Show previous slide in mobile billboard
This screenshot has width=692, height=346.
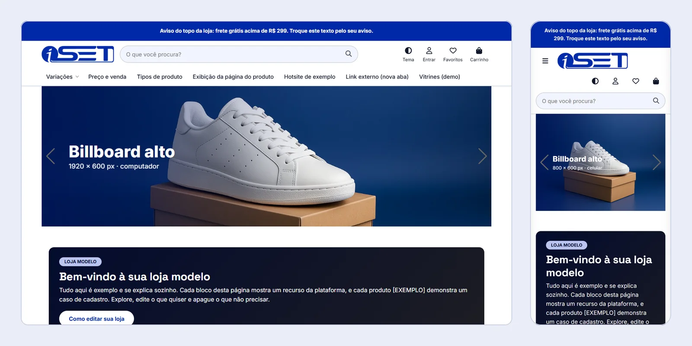pyautogui.click(x=545, y=163)
